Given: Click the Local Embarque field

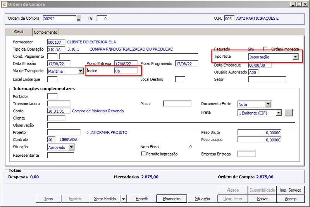Looking at the screenshot, I should coord(52,79).
